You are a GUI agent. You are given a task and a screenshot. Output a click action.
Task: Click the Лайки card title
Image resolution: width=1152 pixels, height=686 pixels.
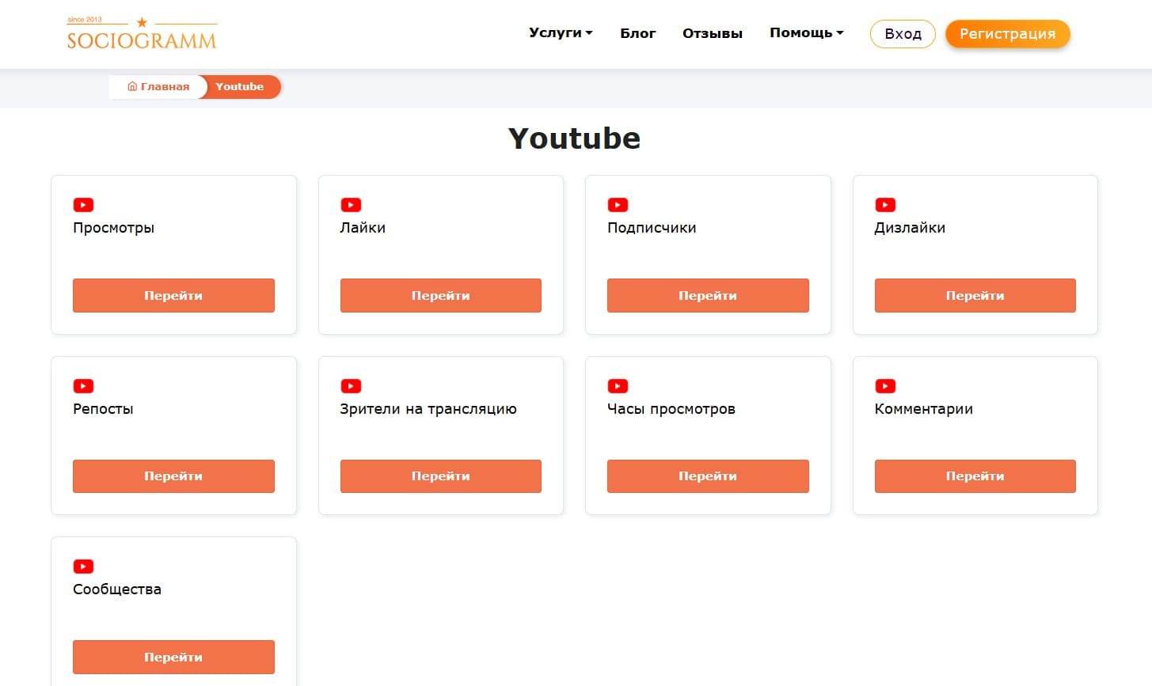[363, 228]
